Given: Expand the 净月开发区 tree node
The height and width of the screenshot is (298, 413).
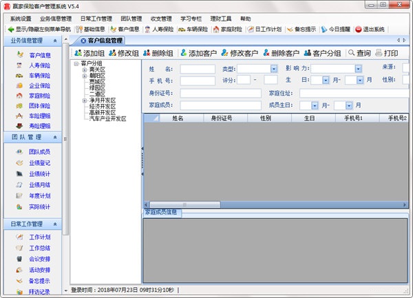Looking at the screenshot, I should 85,100.
